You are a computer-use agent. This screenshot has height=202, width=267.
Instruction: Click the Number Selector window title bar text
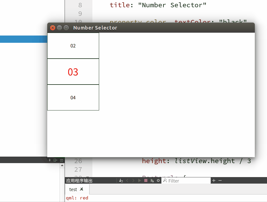pos(95,28)
